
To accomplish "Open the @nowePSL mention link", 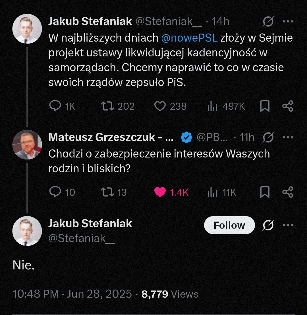I will [x=189, y=38].
